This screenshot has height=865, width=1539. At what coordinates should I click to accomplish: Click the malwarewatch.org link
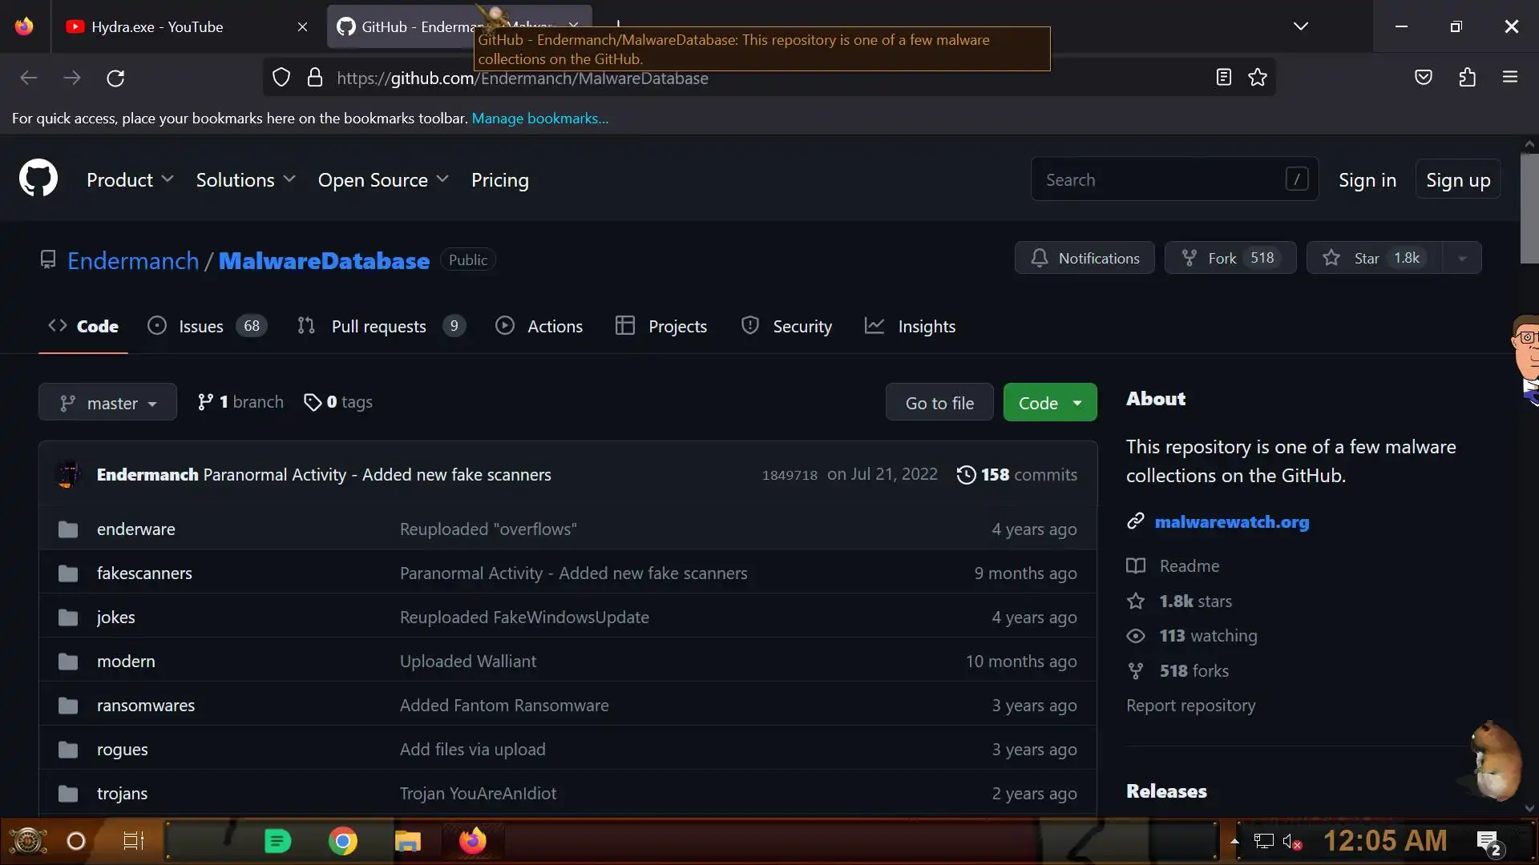pyautogui.click(x=1231, y=522)
